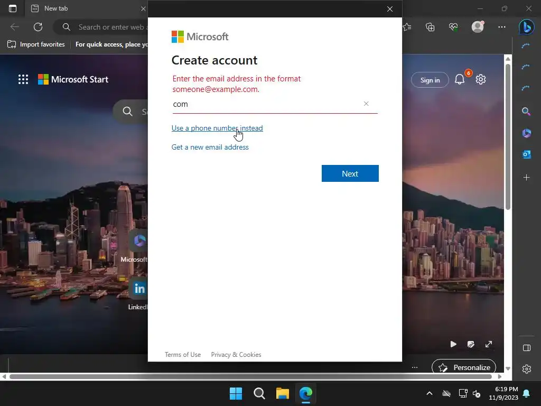Open LinkedIn quick link tile
Image resolution: width=541 pixels, height=406 pixels.
(139, 293)
